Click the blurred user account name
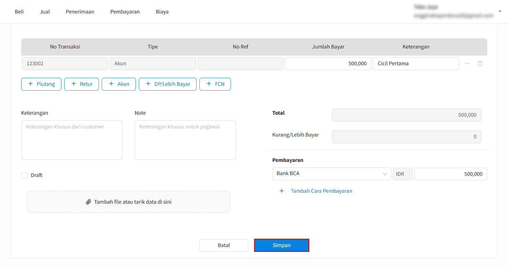This screenshot has width=509, height=266. tap(426, 7)
